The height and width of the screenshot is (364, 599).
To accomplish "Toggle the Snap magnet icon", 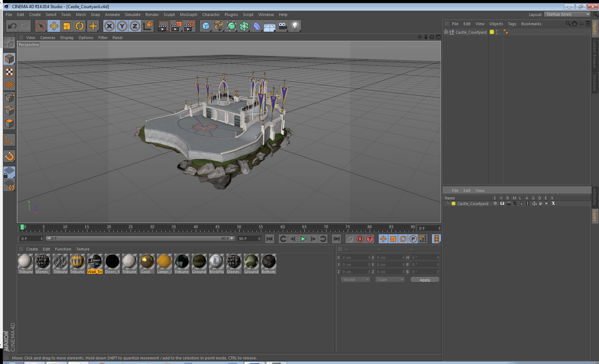I will 9,156.
